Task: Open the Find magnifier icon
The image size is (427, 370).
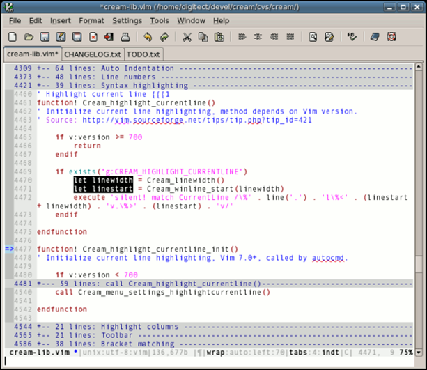Action: click(x=313, y=37)
